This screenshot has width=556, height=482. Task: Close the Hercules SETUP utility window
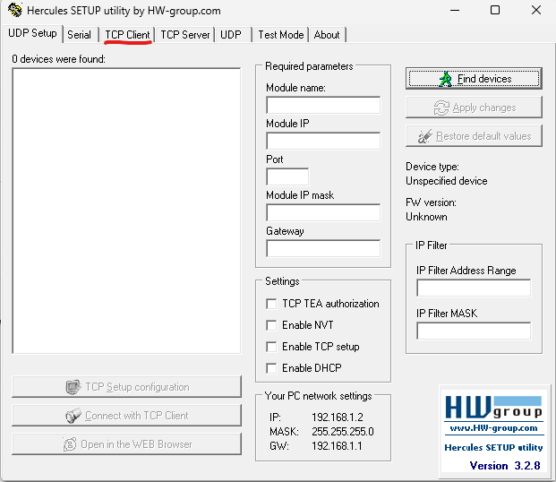(x=536, y=10)
